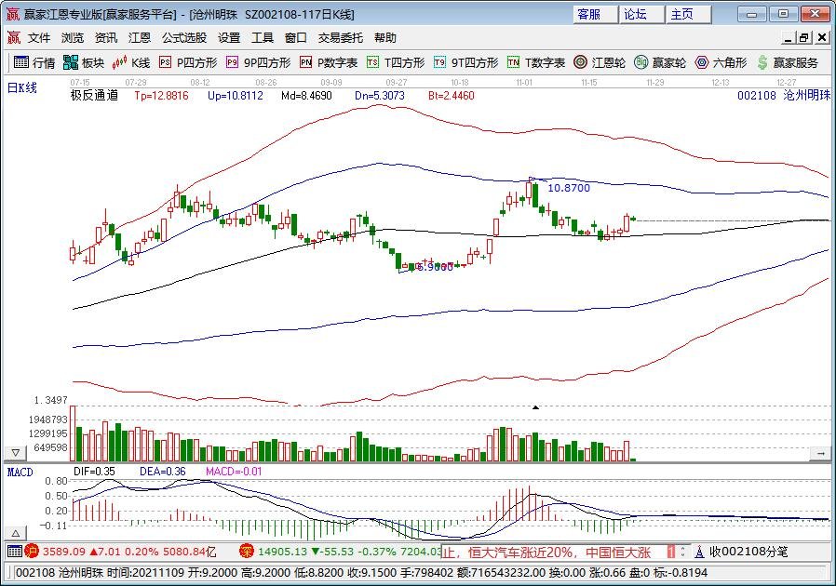Step through the news ticker with the stepper arrows
Image resolution: width=836 pixels, height=586 pixels.
tap(682, 552)
